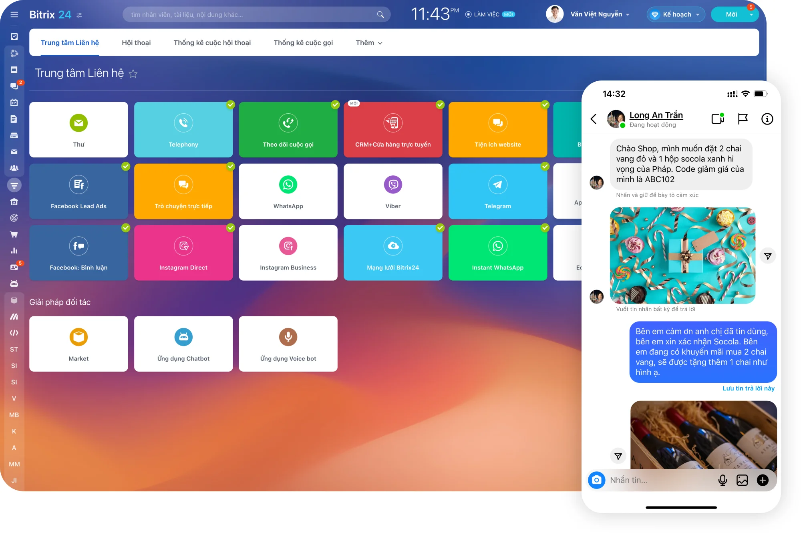Open WhatsApp channel configuration
This screenshot has height=537, width=805.
point(287,191)
